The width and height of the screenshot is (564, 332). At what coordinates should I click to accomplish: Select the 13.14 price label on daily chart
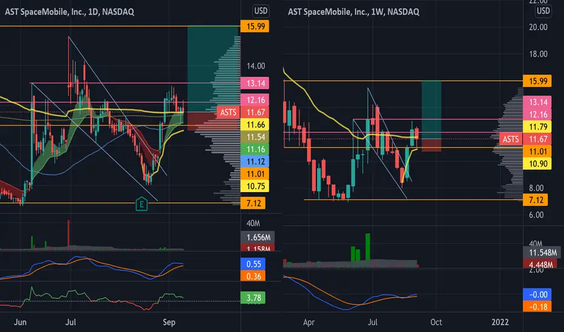click(255, 83)
